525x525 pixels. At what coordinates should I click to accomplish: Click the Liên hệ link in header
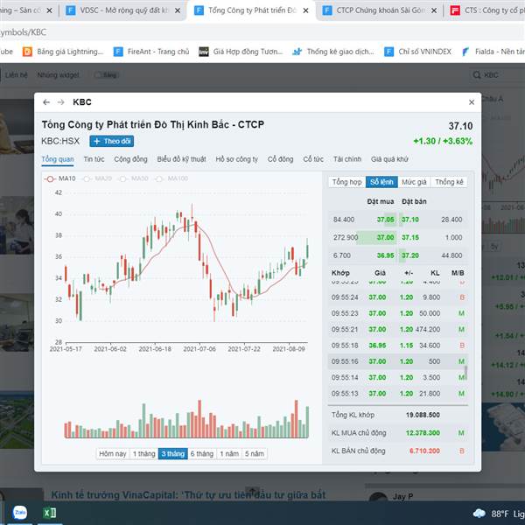point(16,75)
